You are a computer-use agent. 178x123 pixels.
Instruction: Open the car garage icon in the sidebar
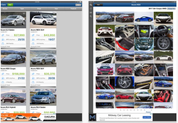(91, 13)
